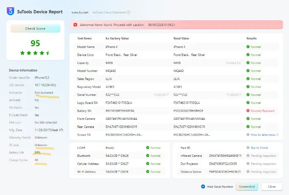Click the Normal check icon for Front Camera

(x=248, y=119)
